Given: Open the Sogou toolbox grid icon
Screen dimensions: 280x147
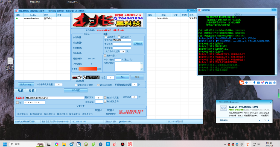Looking at the screenshot, I should [x=270, y=83].
